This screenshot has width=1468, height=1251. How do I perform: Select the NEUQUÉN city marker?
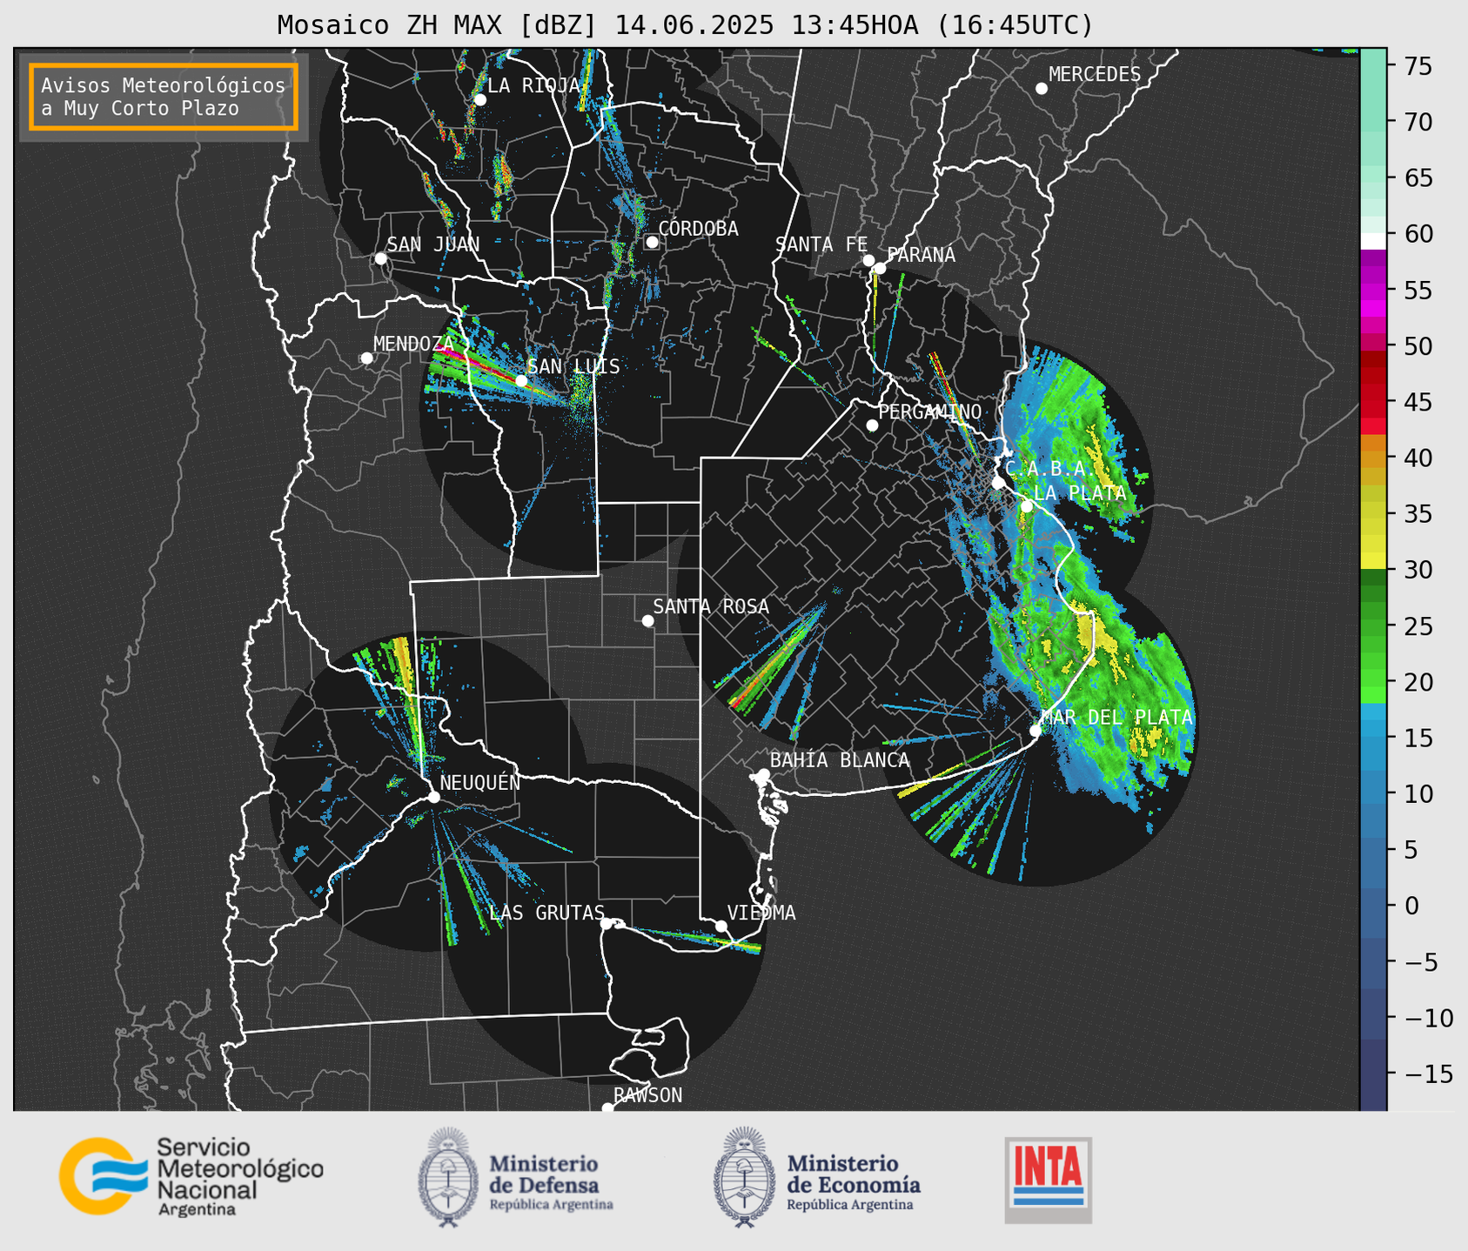433,797
